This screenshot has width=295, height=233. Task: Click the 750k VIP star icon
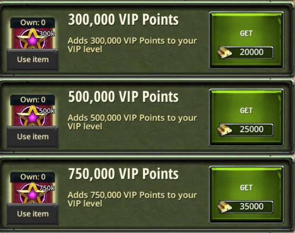[33, 193]
